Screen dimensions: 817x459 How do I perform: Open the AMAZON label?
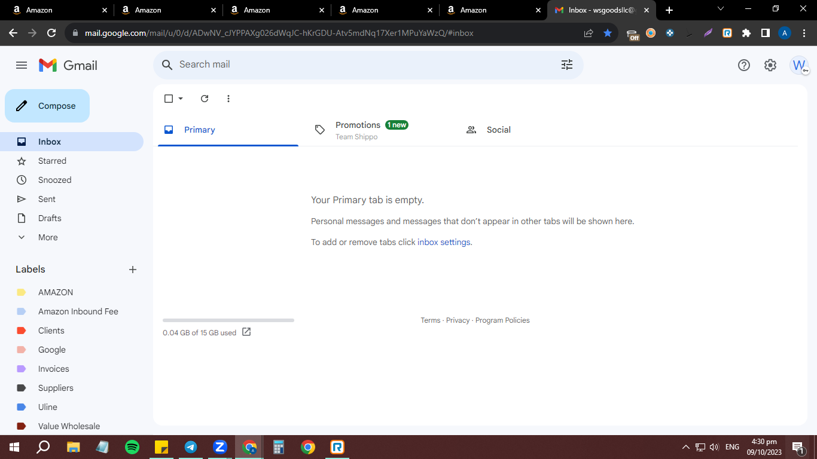(x=72, y=292)
